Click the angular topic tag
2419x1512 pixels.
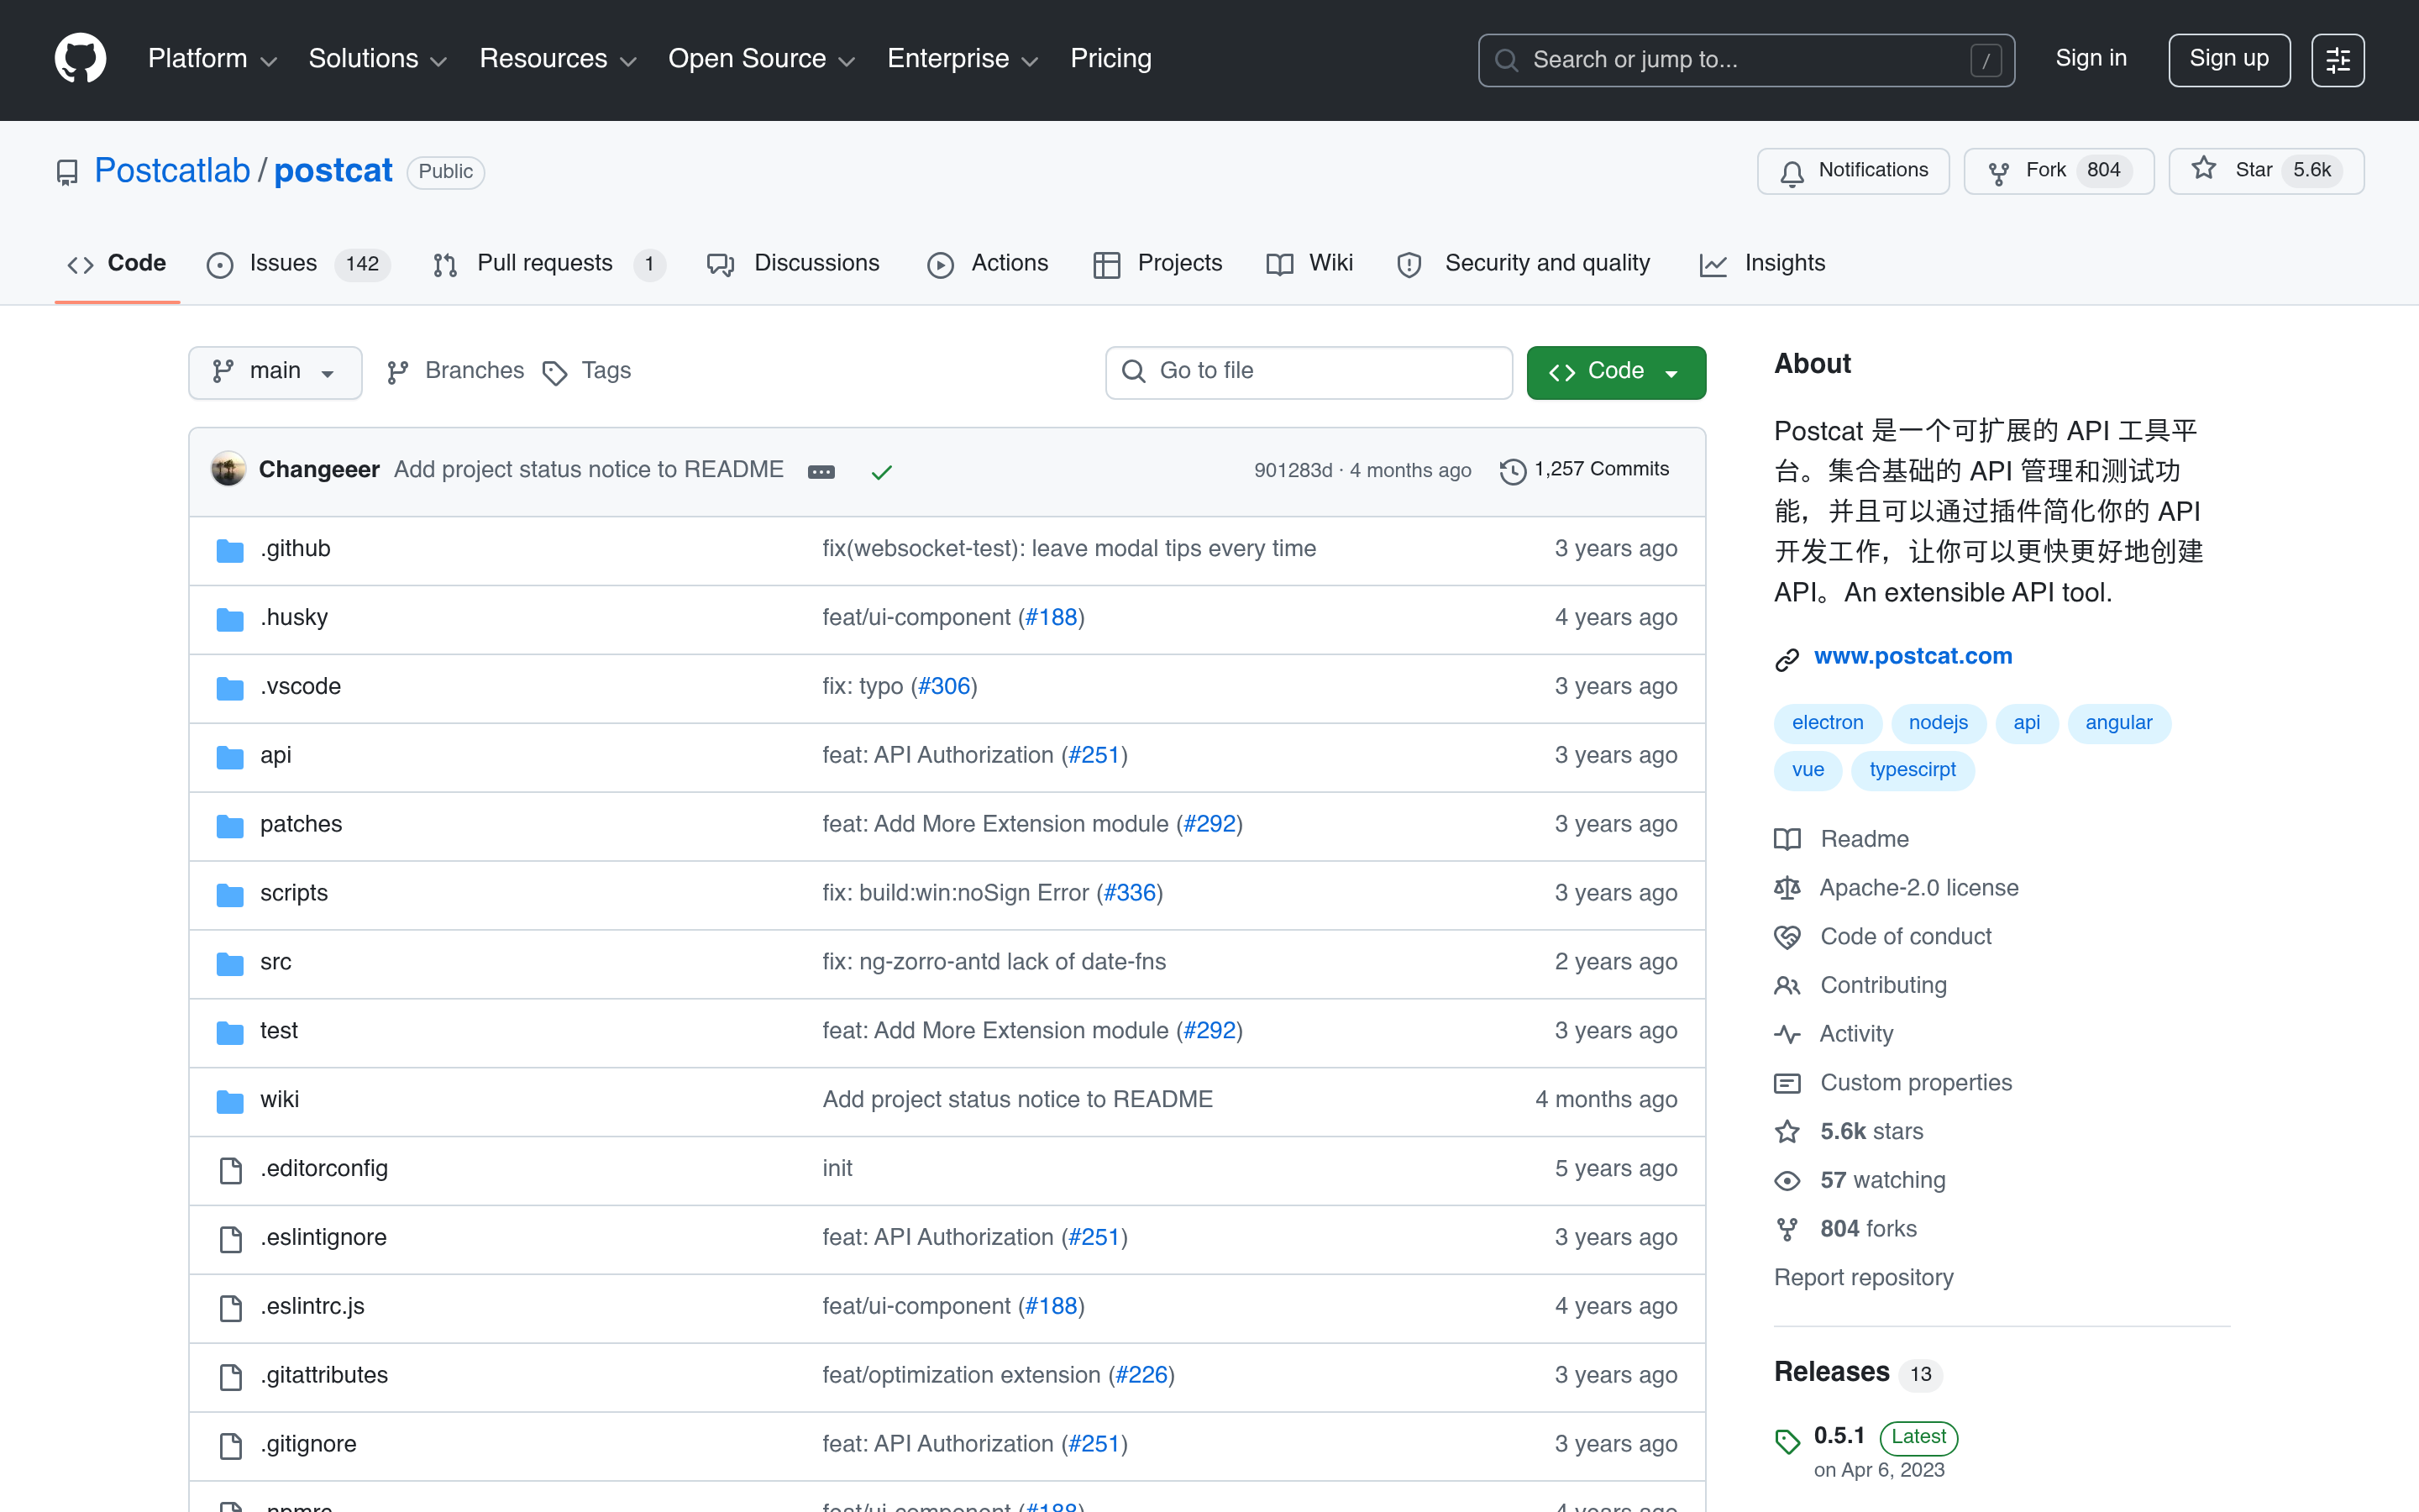point(2118,723)
